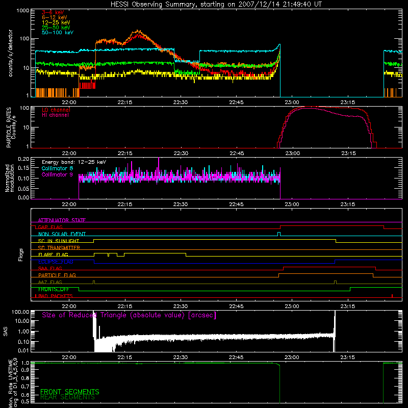408x408 pixels.
Task: Click the FRONTS_OFF flag label
Action: [x=54, y=289]
